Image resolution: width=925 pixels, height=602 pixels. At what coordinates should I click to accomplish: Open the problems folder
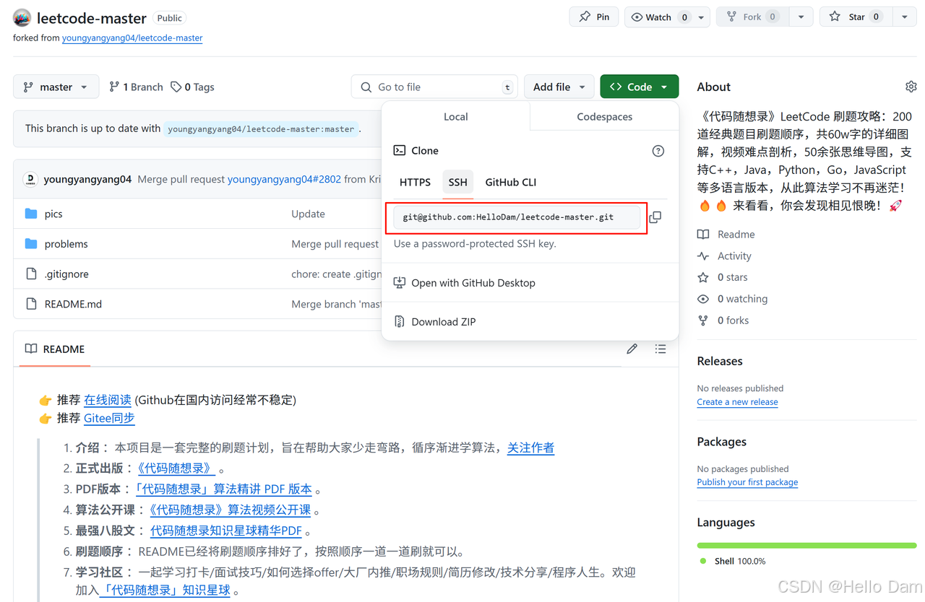(x=66, y=244)
